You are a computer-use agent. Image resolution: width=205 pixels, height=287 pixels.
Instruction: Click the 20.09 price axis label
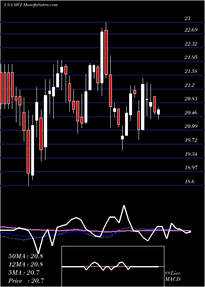[191, 126]
